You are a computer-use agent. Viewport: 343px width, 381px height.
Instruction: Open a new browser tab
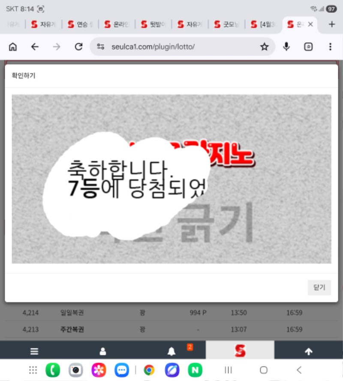(331, 24)
